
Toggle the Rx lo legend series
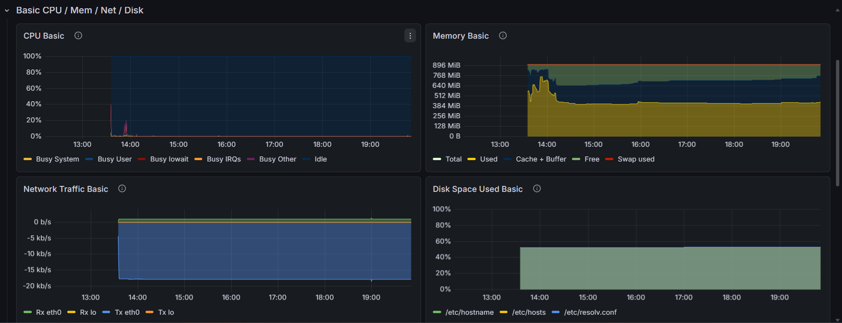pyautogui.click(x=88, y=312)
